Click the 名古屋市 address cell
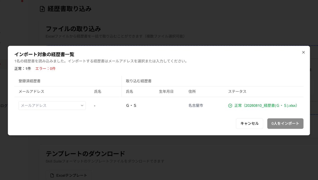The height and width of the screenshot is (180, 318). (196, 106)
